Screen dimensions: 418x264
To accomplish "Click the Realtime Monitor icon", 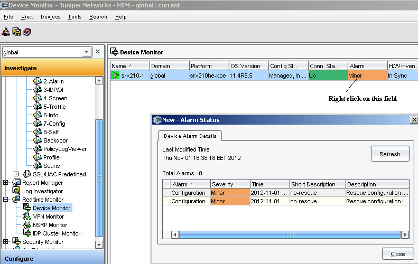I will [16, 199].
